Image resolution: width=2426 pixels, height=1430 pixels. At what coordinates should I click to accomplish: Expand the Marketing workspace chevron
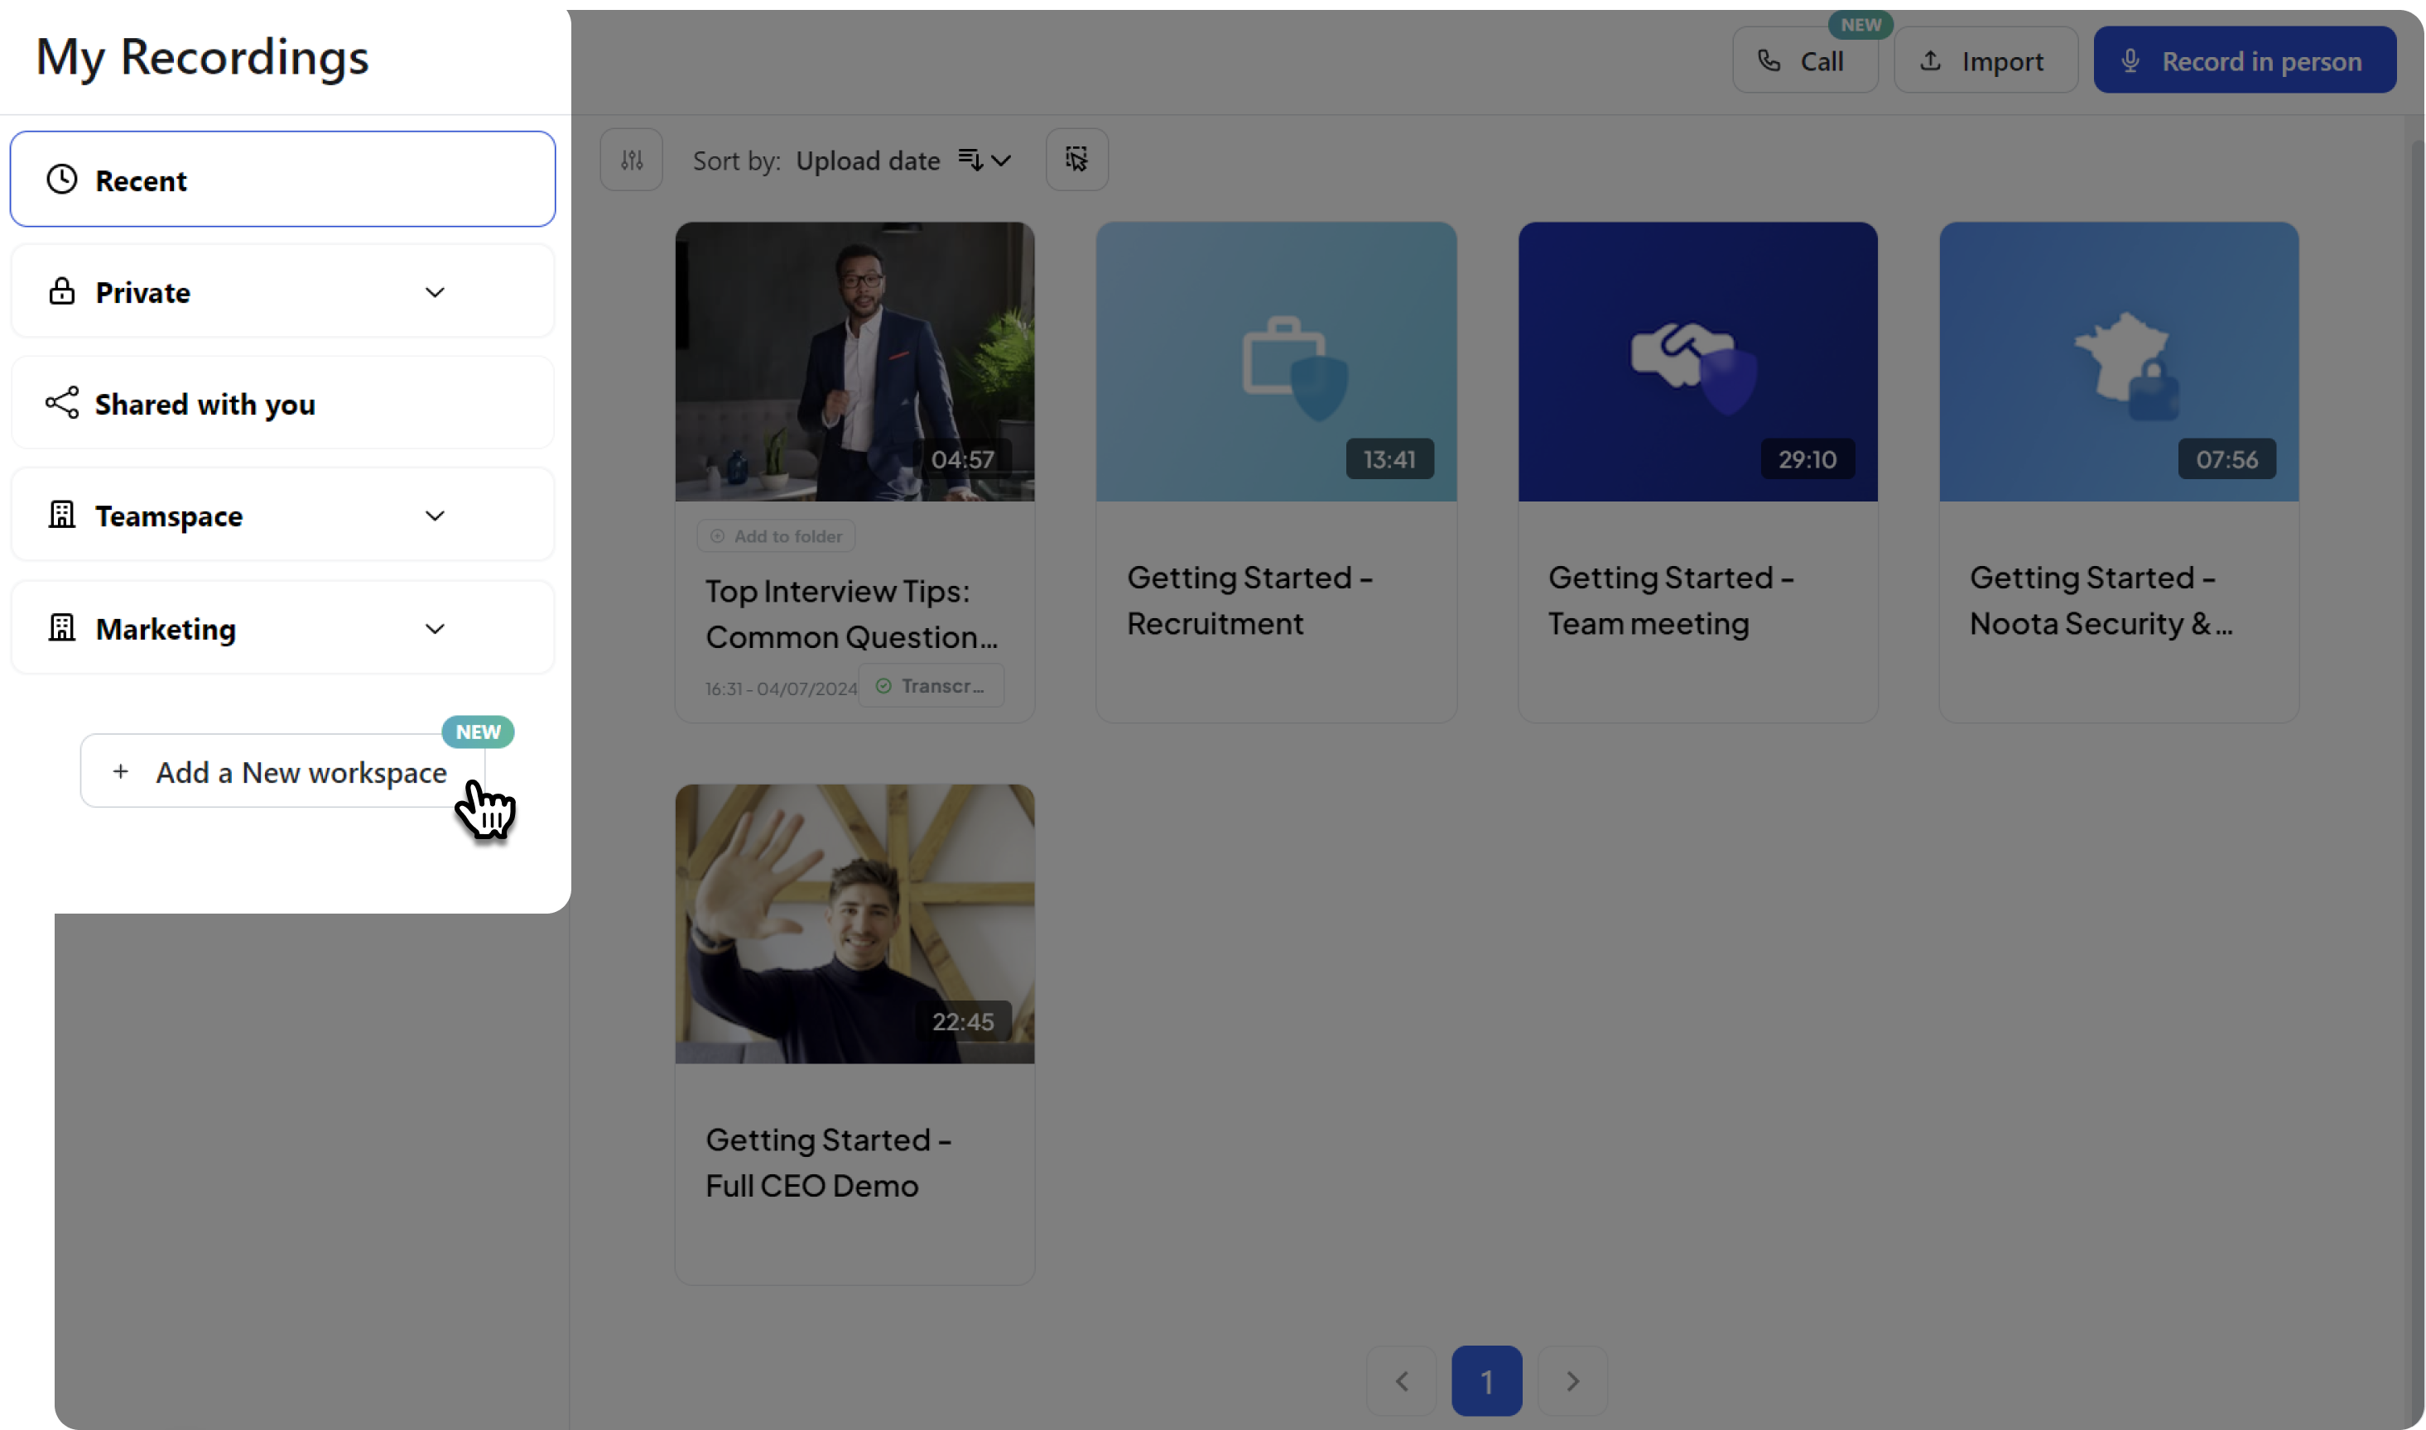[x=435, y=628]
